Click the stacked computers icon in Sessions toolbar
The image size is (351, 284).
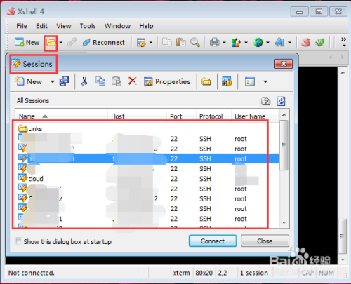(x=64, y=81)
